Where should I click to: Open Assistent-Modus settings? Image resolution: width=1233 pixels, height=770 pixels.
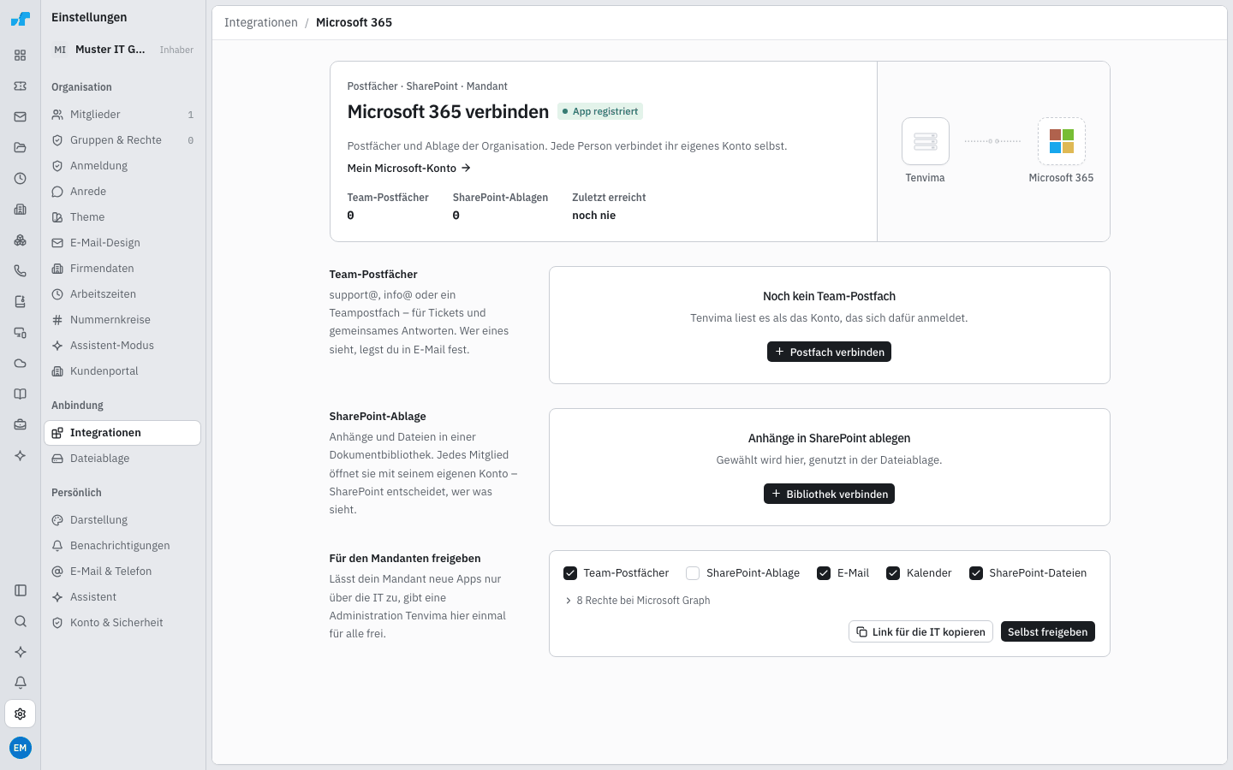(x=122, y=346)
